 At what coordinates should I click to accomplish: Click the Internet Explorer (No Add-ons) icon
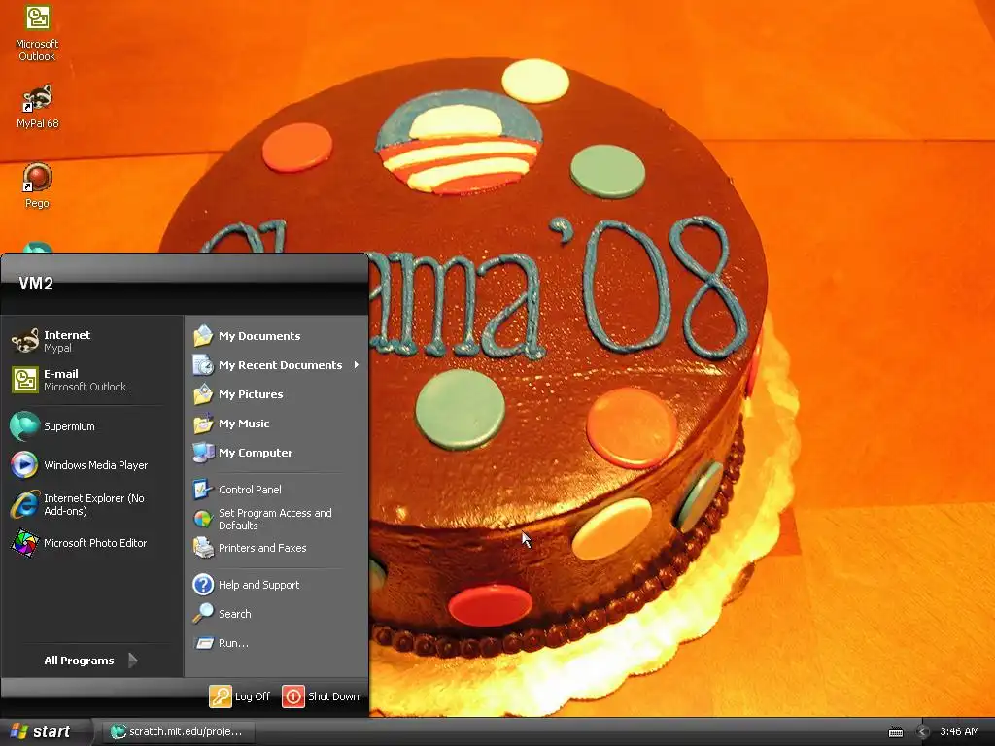point(24,504)
